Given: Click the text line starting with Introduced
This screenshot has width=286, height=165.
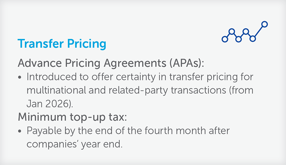Looking at the screenshot, I should (140, 77).
